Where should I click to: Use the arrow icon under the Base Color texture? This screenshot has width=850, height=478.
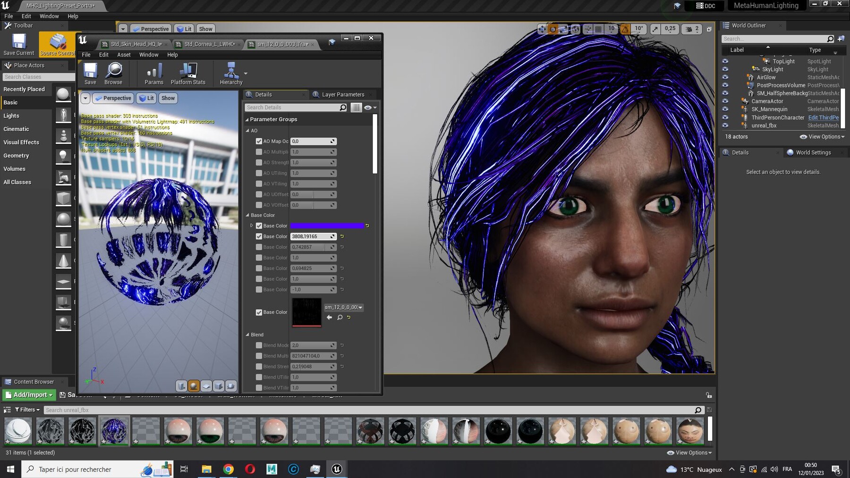tap(329, 317)
